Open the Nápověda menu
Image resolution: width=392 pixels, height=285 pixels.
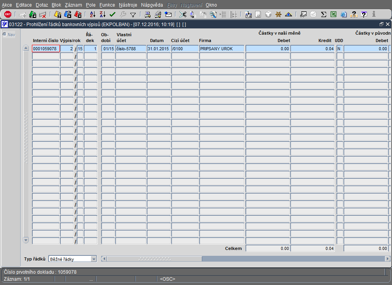pos(152,5)
